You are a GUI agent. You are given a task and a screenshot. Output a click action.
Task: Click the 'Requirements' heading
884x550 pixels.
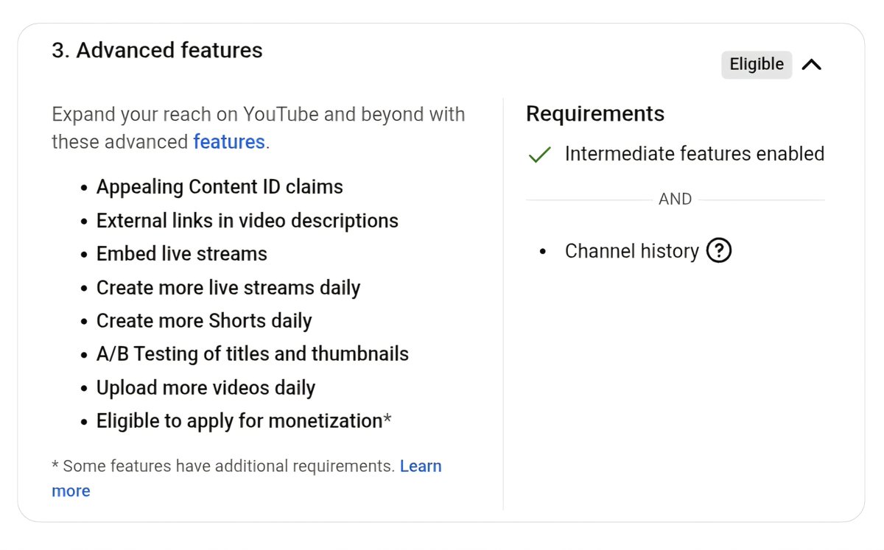coord(595,113)
